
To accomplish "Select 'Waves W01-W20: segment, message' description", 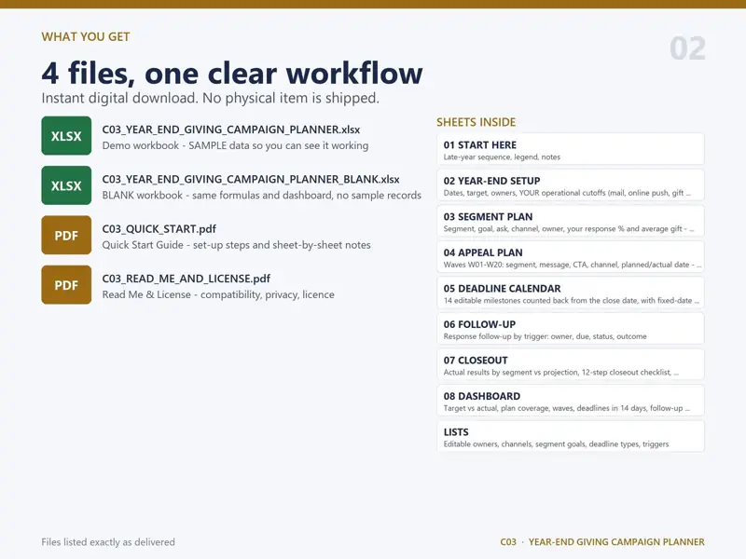I will [573, 265].
